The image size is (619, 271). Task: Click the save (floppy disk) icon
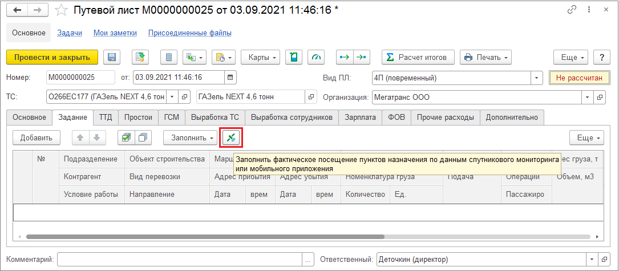tap(112, 57)
